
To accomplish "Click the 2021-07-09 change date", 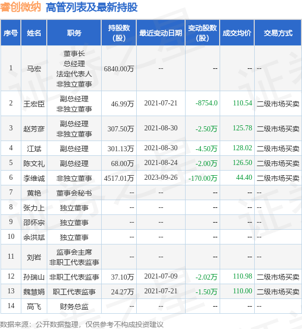I will (161, 277).
